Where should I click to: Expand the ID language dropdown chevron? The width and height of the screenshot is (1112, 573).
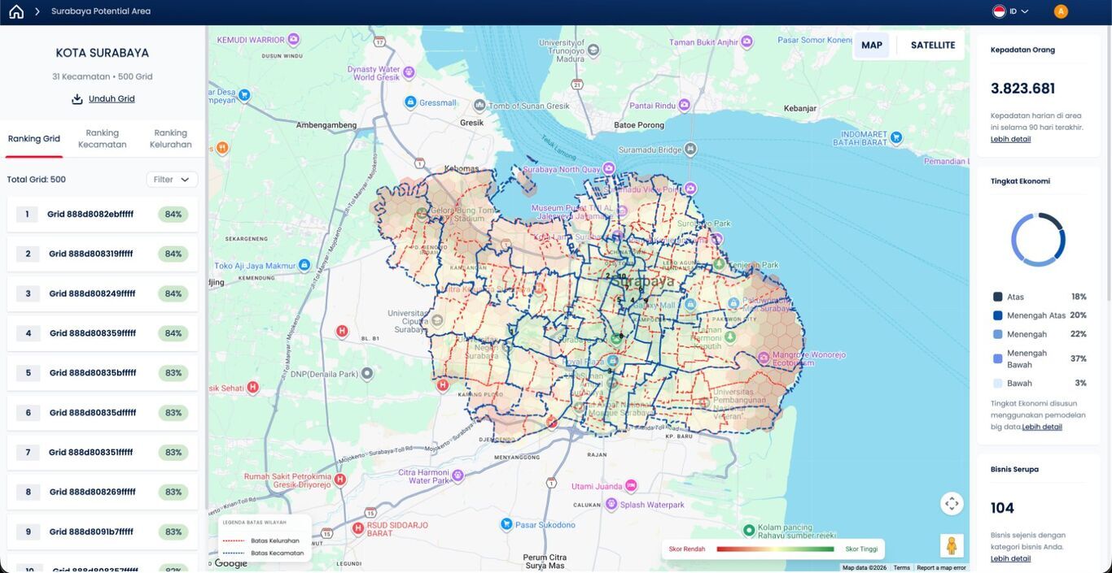pos(1025,11)
